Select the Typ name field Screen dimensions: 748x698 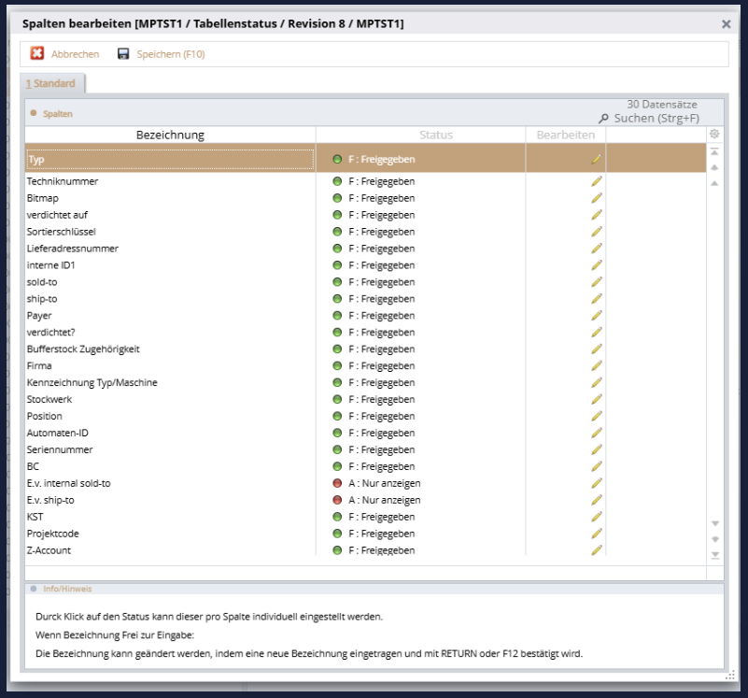pyautogui.click(x=170, y=160)
